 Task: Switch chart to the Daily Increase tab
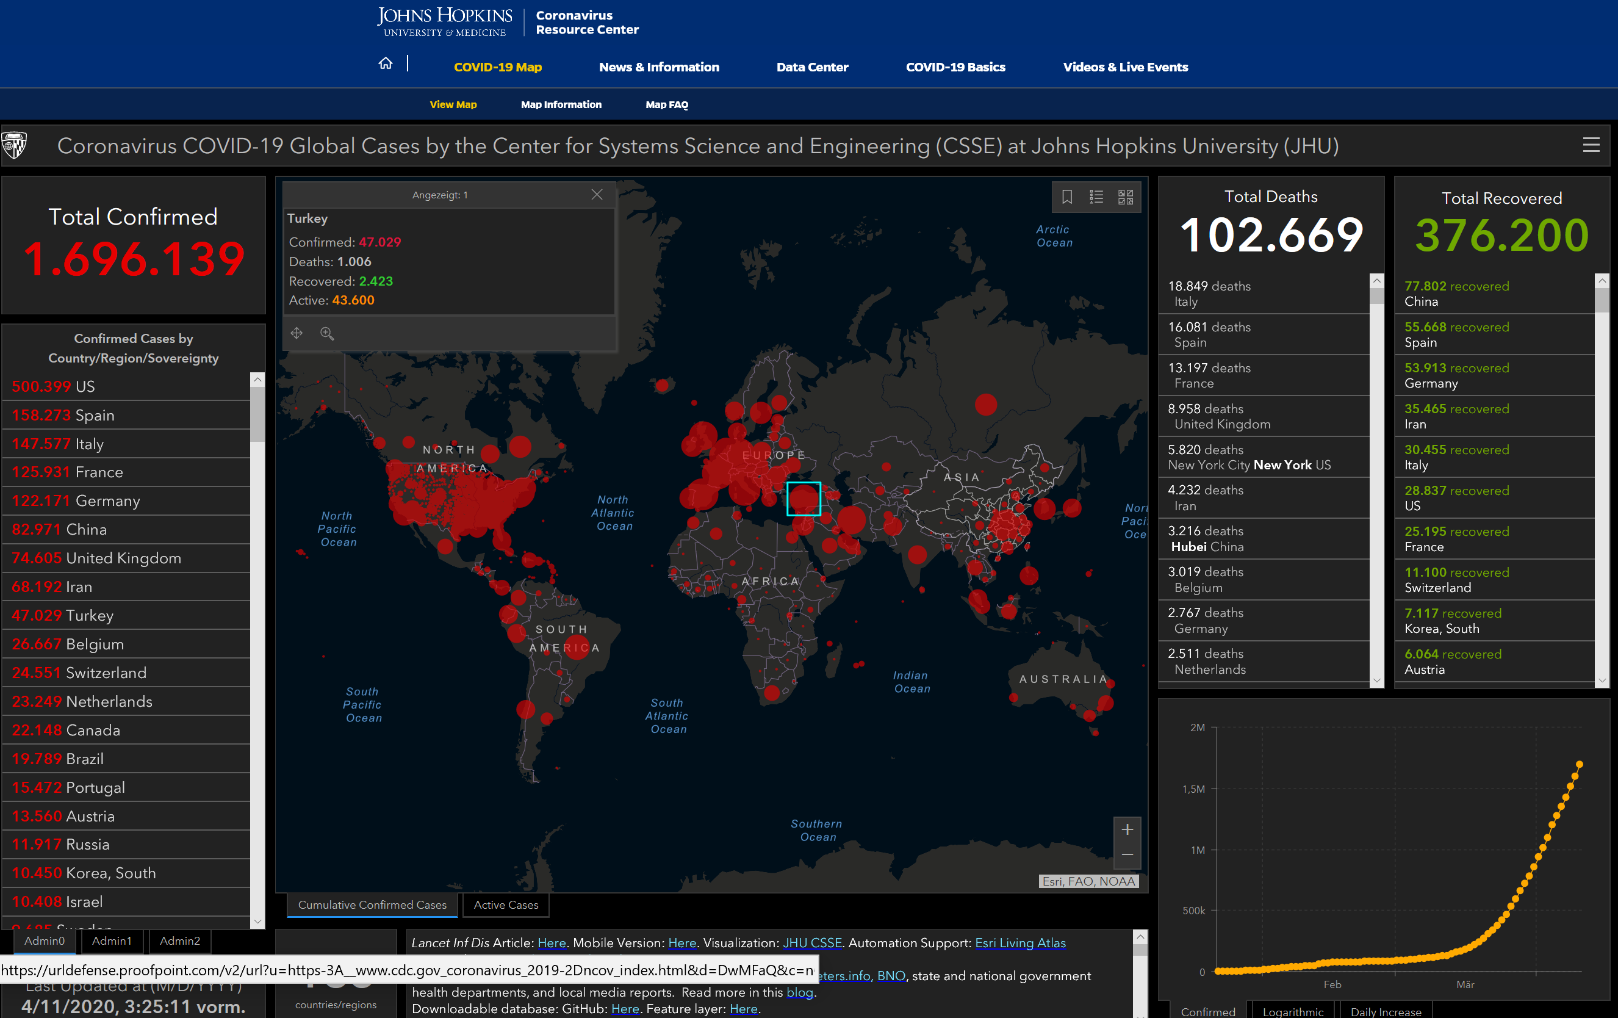pyautogui.click(x=1386, y=1011)
